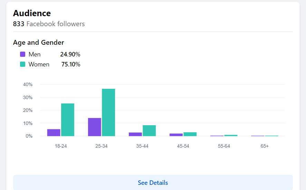Click the 65+ age group axis label
The width and height of the screenshot is (306, 190).
click(x=265, y=146)
